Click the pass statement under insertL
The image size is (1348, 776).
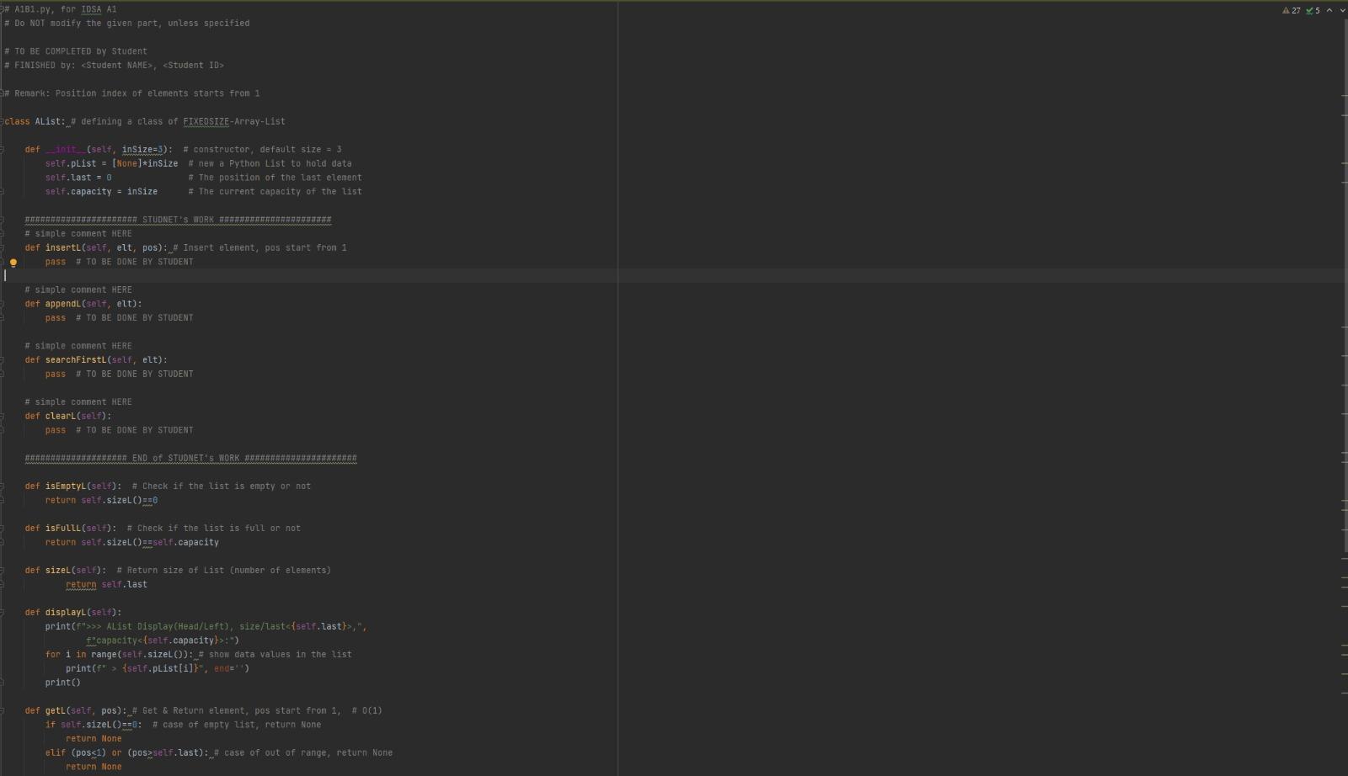[x=56, y=262]
